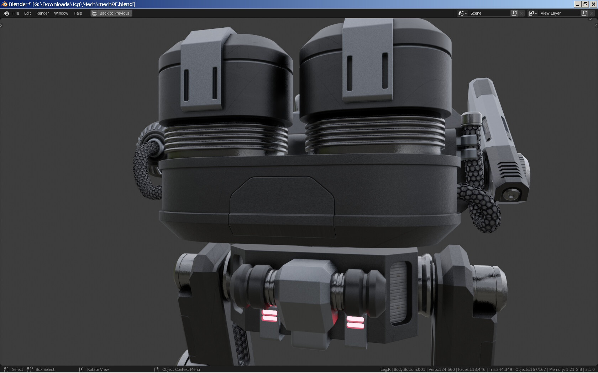Open the Browse Scene dropdown
598x373 pixels.
click(465, 13)
